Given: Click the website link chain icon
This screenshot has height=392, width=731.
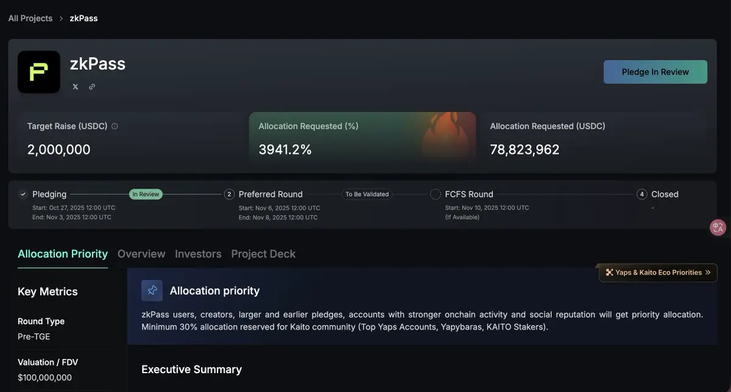Looking at the screenshot, I should (92, 86).
